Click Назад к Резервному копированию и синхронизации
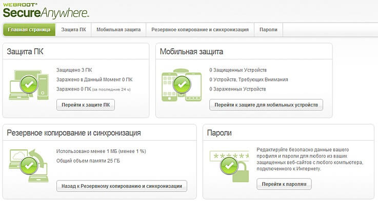 coord(122,186)
